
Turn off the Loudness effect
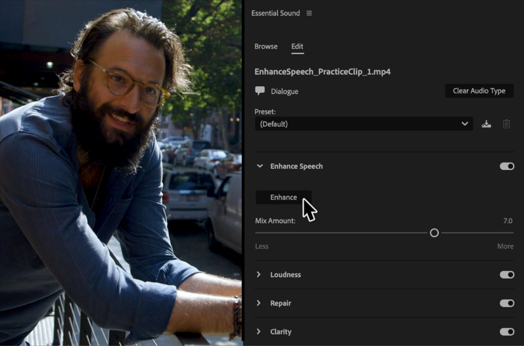tap(506, 275)
